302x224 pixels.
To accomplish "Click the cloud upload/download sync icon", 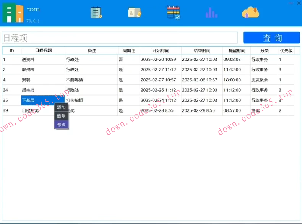I will point(250,13).
